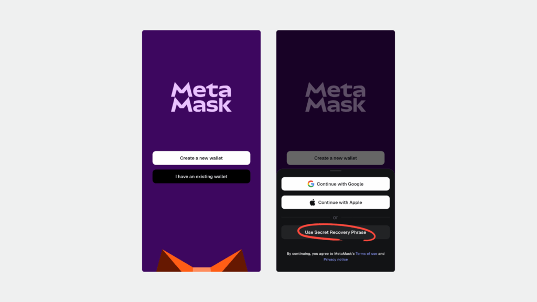
Task: Click the dimmed MetaMask logo on the right screen
Action: coord(336,97)
